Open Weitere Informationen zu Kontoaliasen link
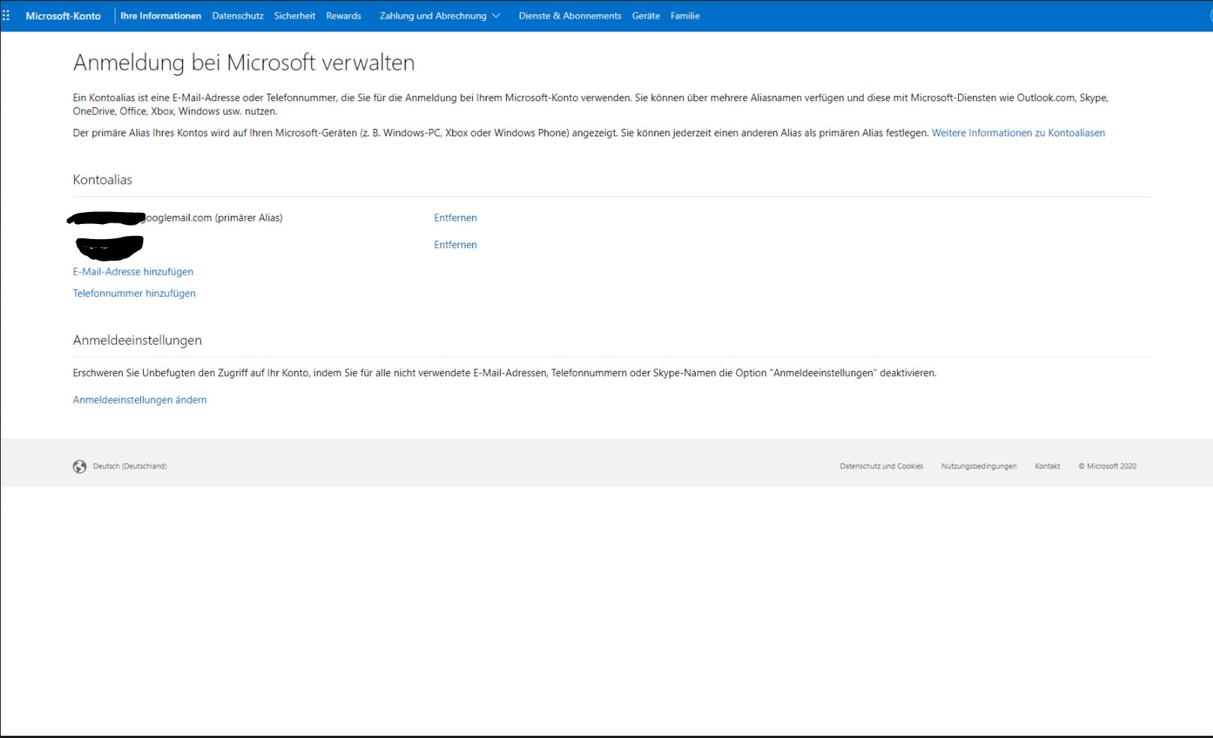Image resolution: width=1213 pixels, height=738 pixels. click(1018, 133)
